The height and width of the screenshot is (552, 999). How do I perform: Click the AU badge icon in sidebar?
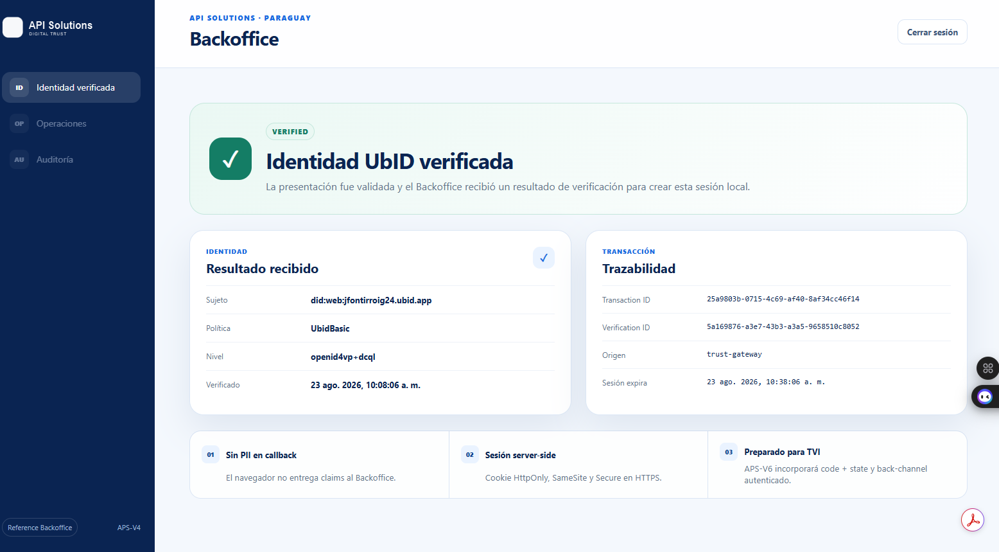click(x=19, y=159)
